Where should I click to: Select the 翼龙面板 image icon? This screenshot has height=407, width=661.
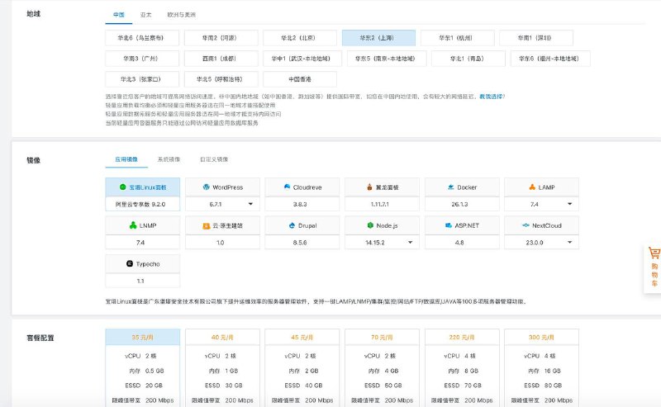(369, 187)
